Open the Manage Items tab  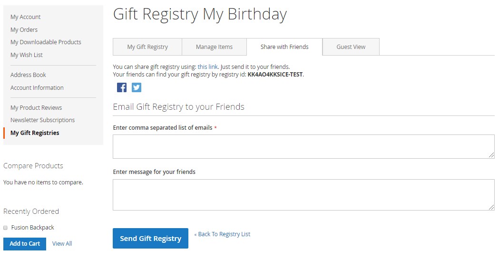pos(214,47)
